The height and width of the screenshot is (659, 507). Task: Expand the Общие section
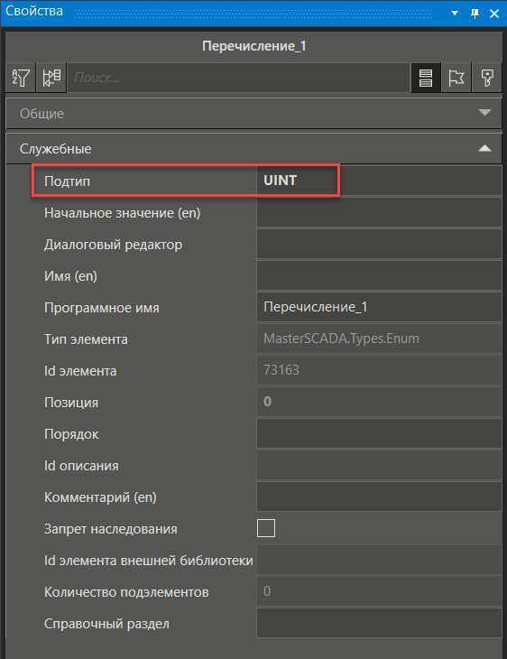(253, 114)
